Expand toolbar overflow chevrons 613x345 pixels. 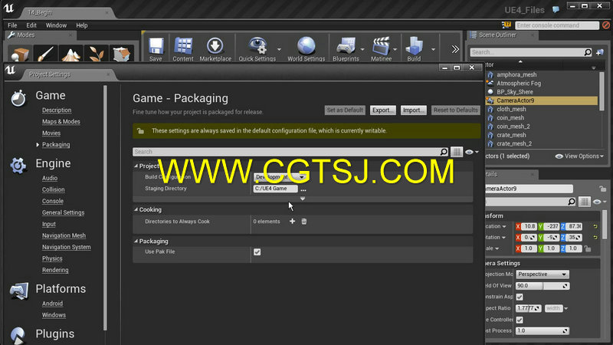(x=455, y=49)
